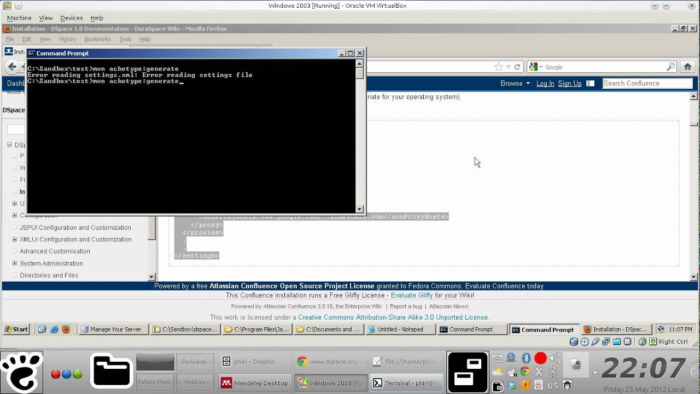700x394 pixels.
Task: Open the file manager folder icon in panel
Action: [x=112, y=372]
